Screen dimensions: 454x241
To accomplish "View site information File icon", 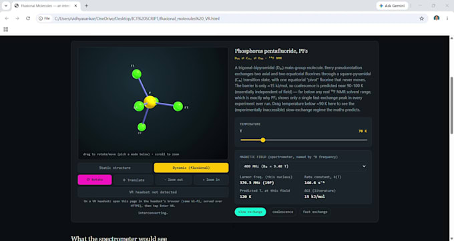I will [x=45, y=18].
